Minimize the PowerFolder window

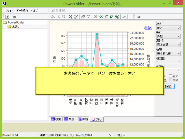(164, 3)
